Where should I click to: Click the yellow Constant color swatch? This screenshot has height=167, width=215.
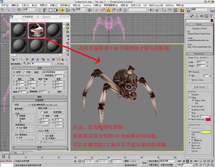coord(206,132)
